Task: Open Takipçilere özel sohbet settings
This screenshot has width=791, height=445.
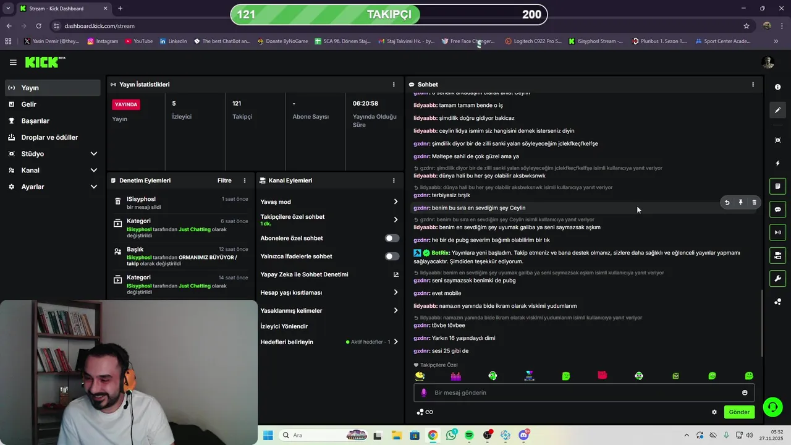Action: pyautogui.click(x=329, y=219)
